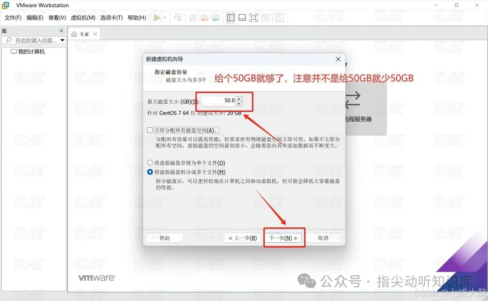This screenshot has width=488, height=301.
Task: Check the 立即分配所有磁盘空间 checkbox
Action: 149,131
